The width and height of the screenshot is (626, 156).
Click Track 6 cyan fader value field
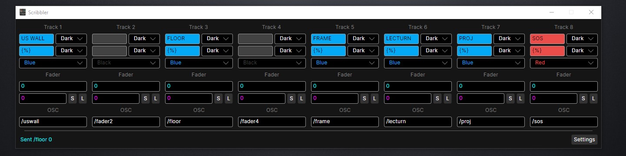click(418, 86)
